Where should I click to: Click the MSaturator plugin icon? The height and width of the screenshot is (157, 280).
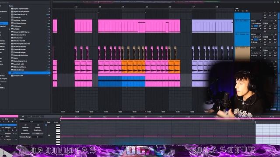pos(12,38)
